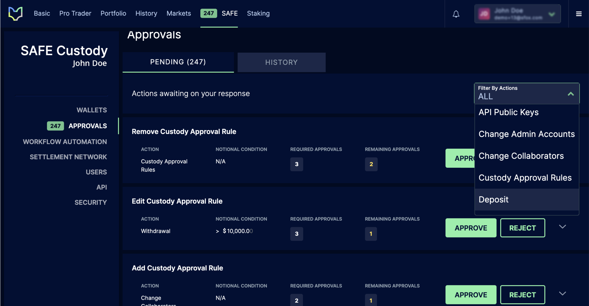Viewport: 589px width, 306px height.
Task: Click the sFOX logo icon
Action: click(15, 14)
